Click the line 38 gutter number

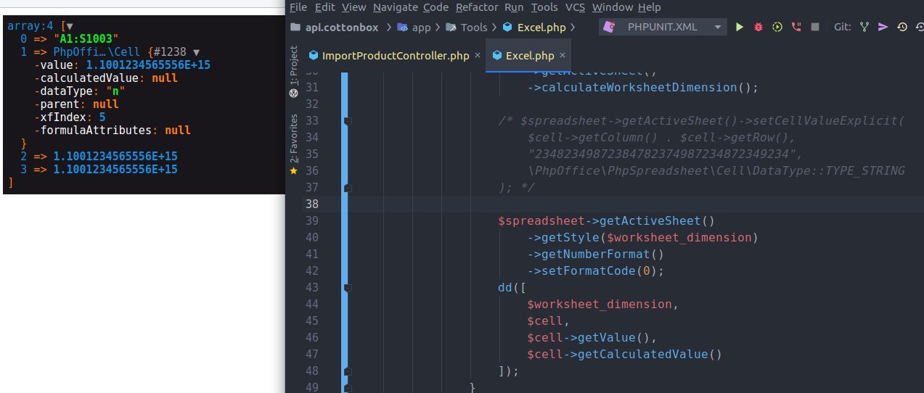313,204
